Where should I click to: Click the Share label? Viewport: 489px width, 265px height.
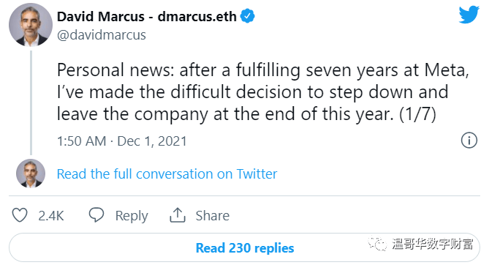(x=213, y=216)
